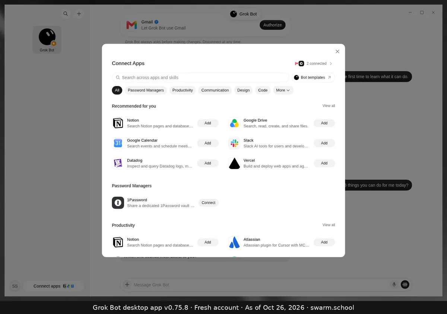View all recommended apps
This screenshot has width=447, height=314.
point(329,106)
